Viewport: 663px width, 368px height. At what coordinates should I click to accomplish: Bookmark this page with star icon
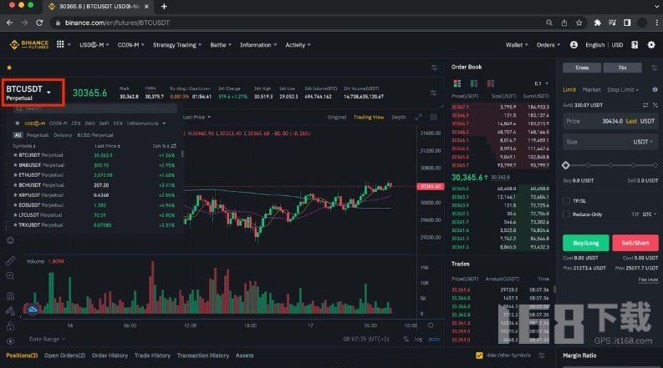coord(579,23)
